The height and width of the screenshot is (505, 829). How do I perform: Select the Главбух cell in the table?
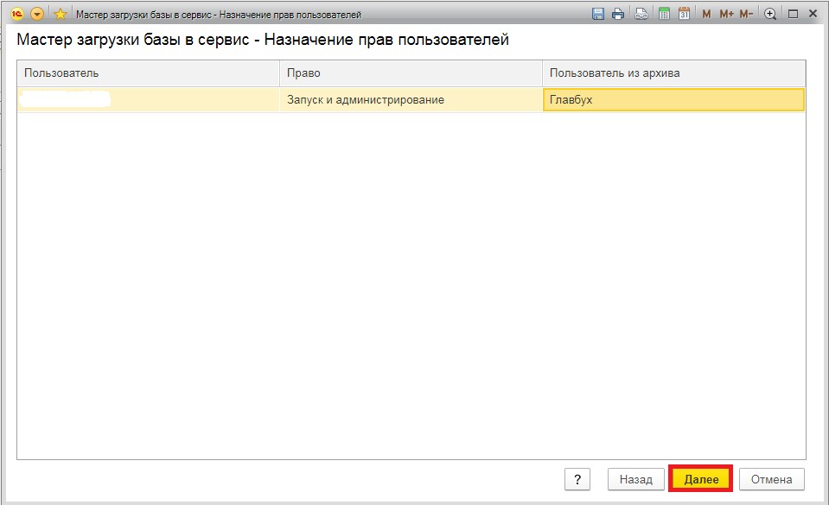(673, 100)
